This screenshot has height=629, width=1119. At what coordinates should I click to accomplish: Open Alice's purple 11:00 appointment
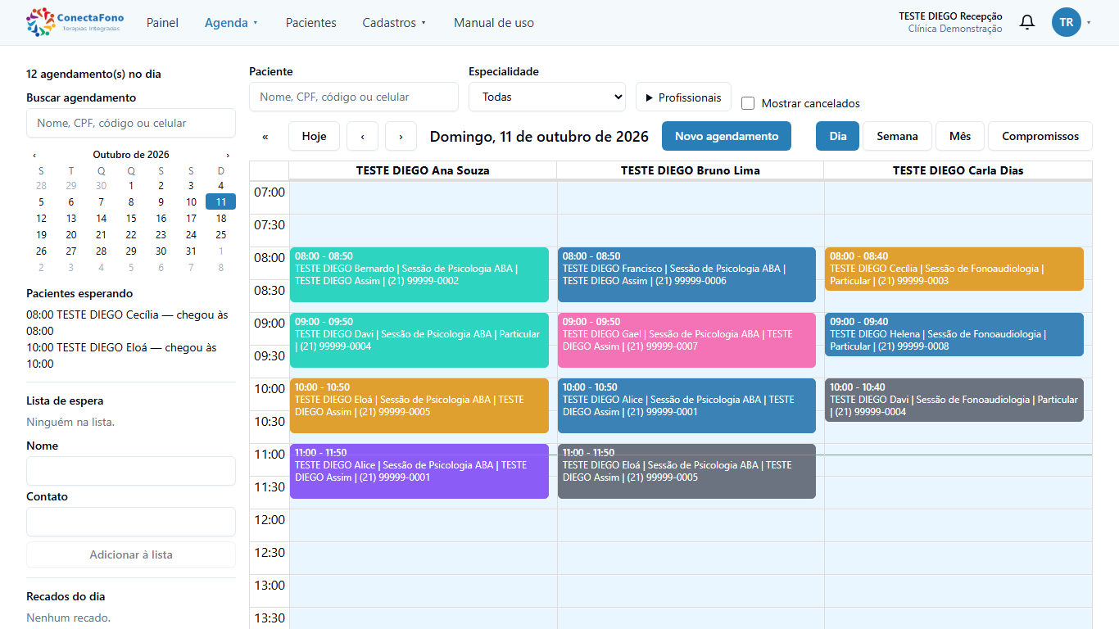coord(419,471)
